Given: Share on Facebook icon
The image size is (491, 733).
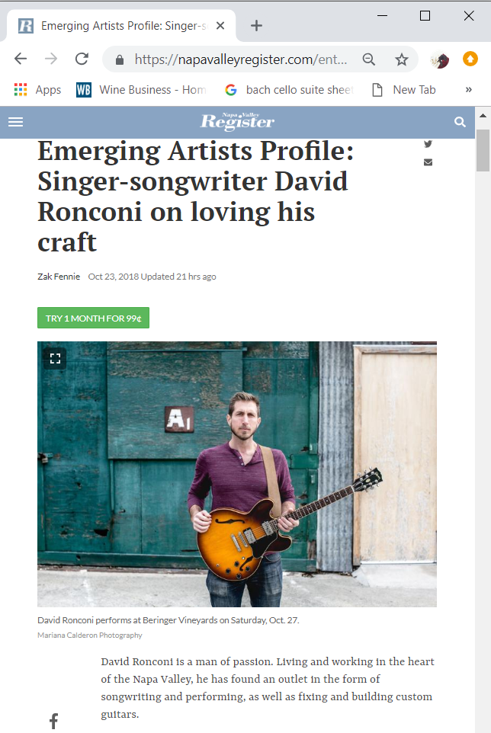Looking at the screenshot, I should (54, 721).
